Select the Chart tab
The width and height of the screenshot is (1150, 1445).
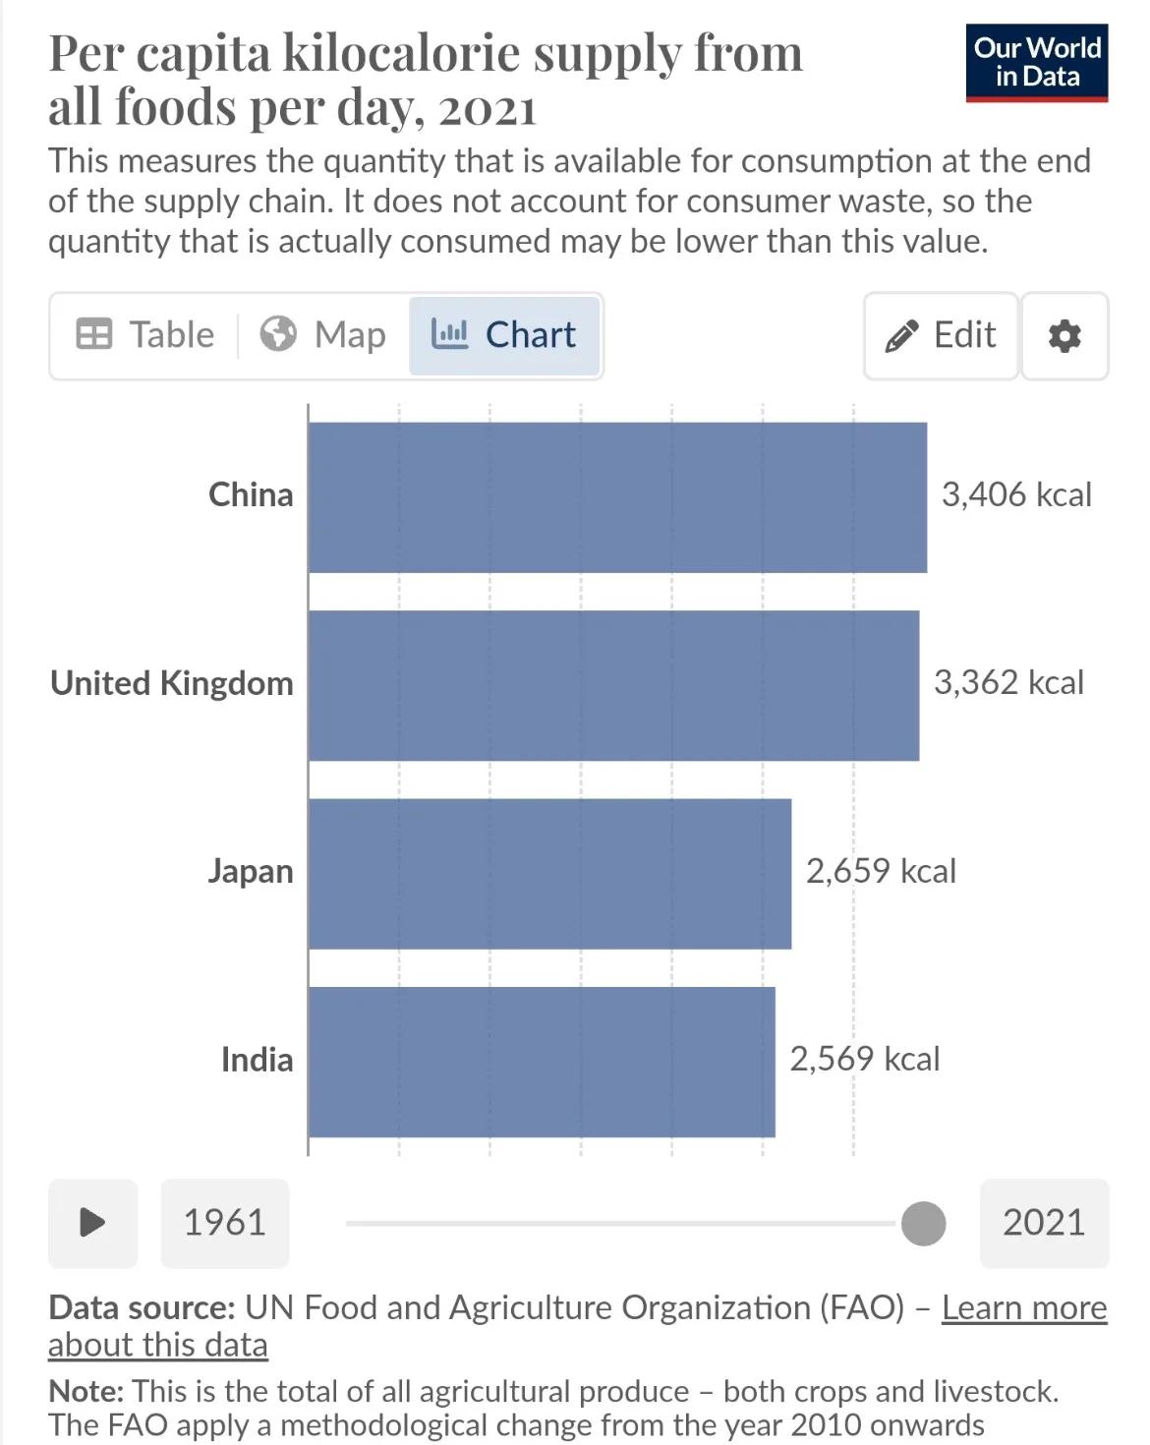[504, 335]
